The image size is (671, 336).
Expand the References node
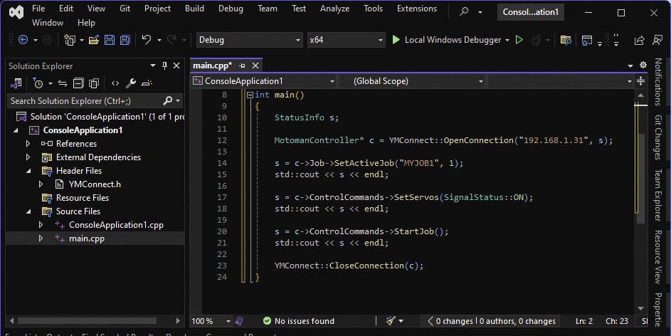coord(28,144)
